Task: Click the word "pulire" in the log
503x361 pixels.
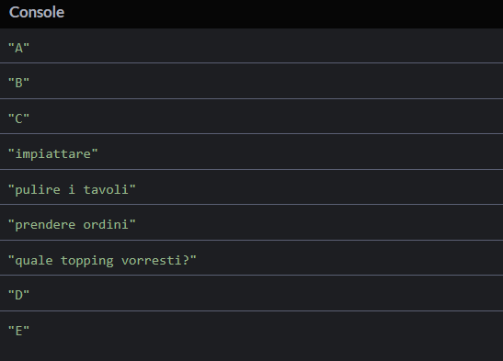Action: click(x=38, y=190)
